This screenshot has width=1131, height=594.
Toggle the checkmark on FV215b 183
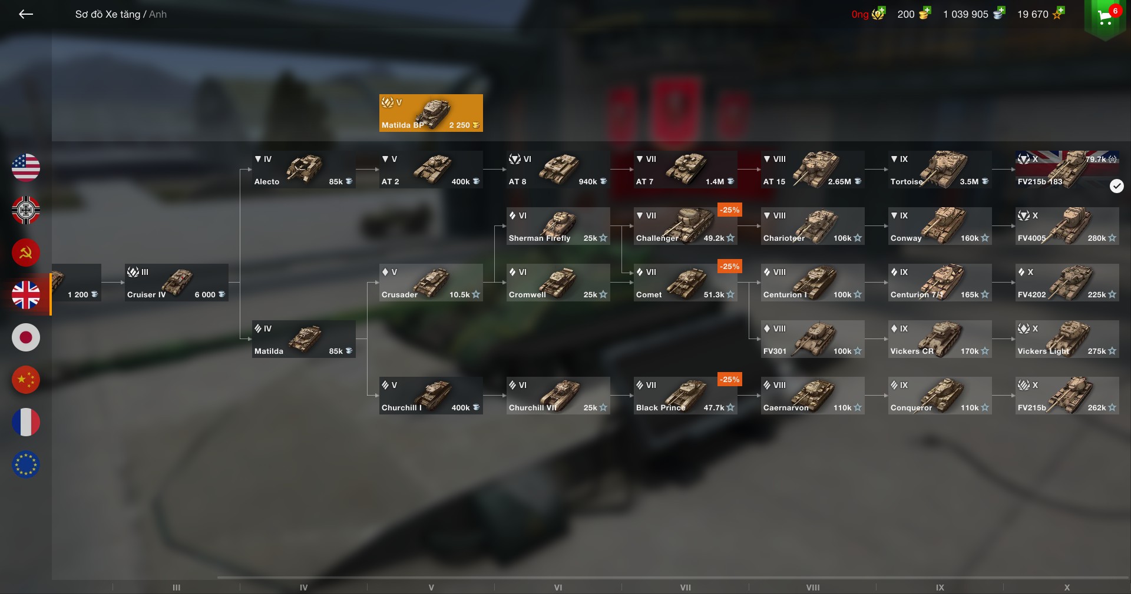[1116, 186]
